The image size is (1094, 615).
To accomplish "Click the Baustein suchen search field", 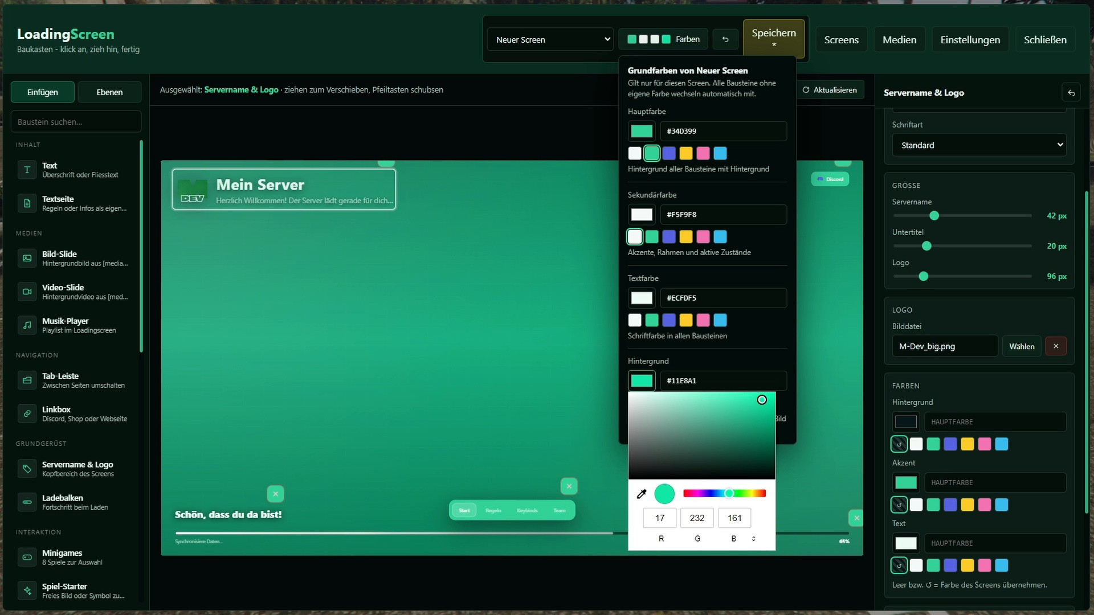I will coord(76,122).
